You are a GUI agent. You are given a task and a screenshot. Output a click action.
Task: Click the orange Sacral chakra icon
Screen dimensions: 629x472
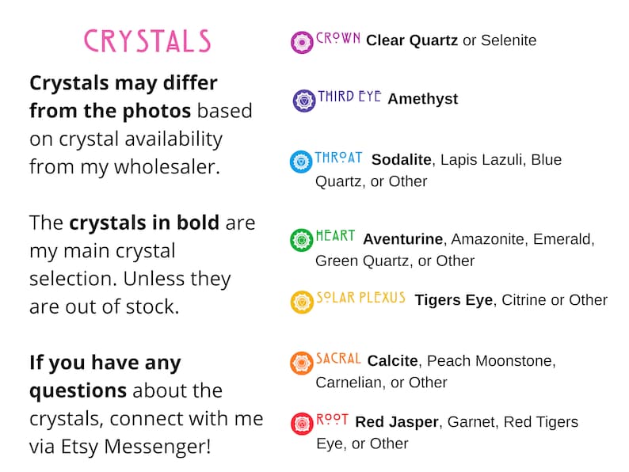[301, 363]
